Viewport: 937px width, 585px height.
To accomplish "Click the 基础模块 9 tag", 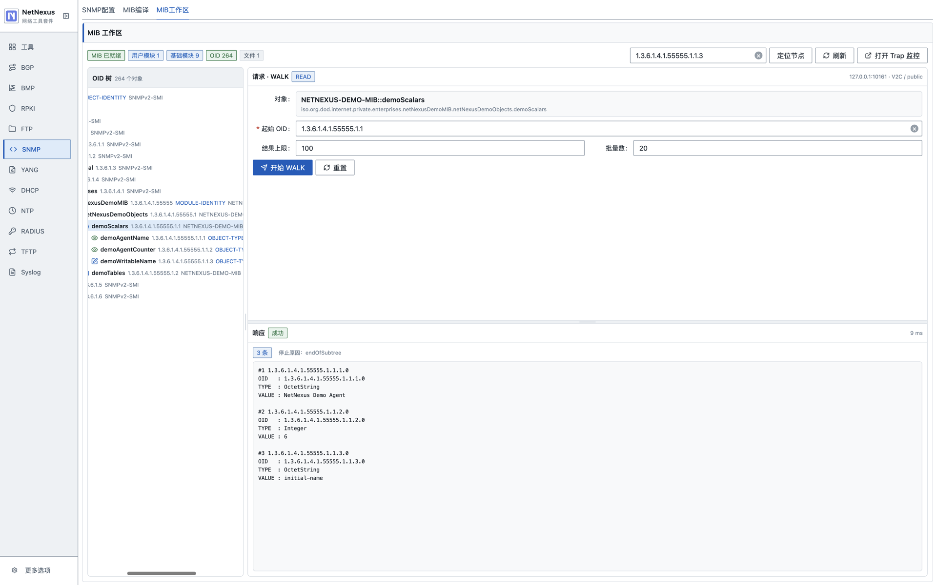I will 184,56.
